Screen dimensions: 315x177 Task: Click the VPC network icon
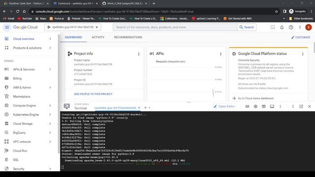[x=6, y=142]
